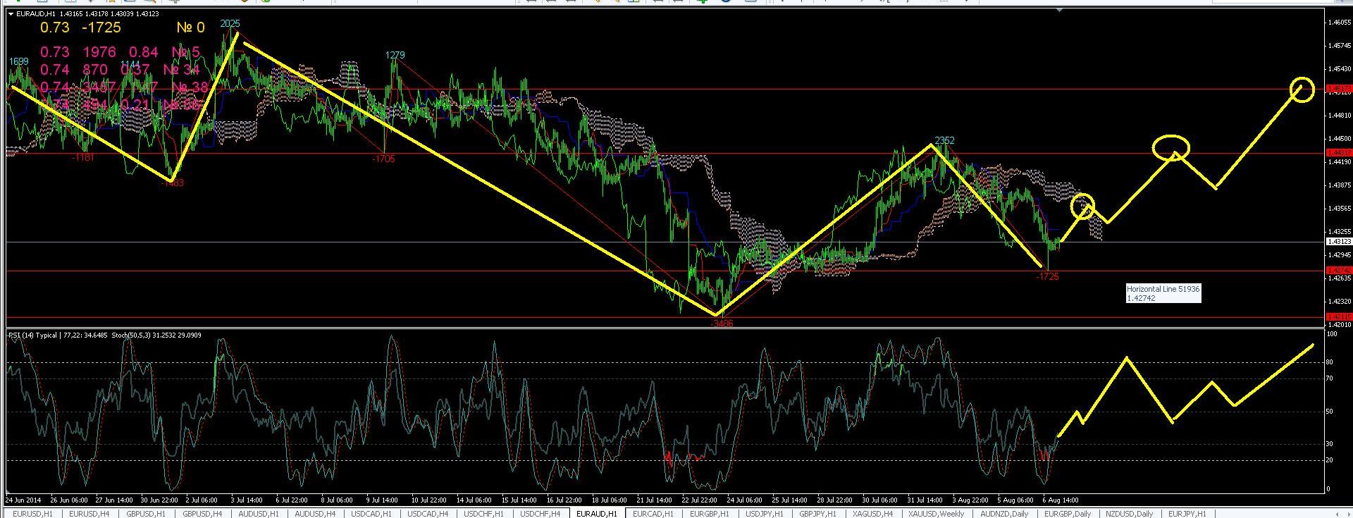Click the Horizontal Line 51936 tooltip
The image size is (1353, 518).
[x=1163, y=293]
